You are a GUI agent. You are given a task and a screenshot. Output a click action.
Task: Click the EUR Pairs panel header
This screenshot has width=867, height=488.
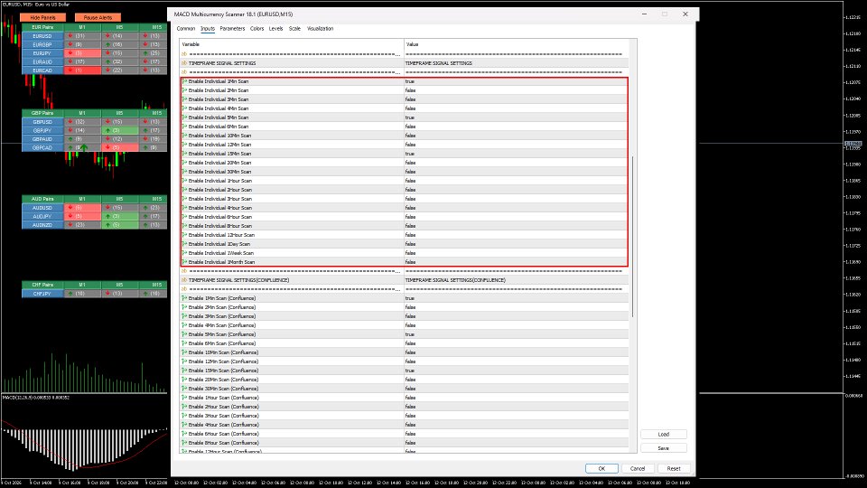coord(42,27)
